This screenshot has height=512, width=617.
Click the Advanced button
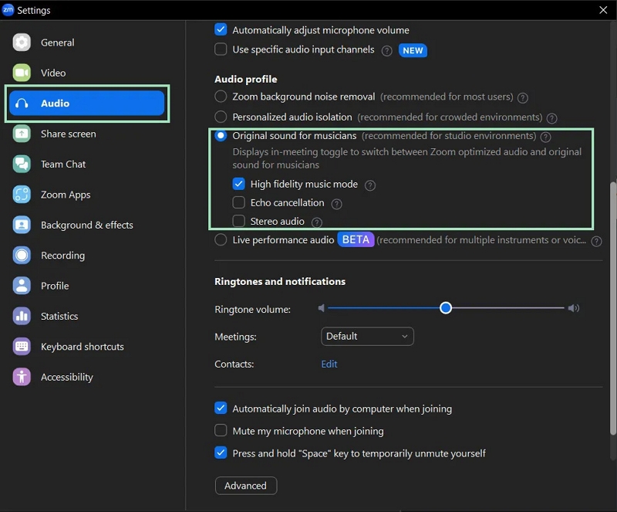pyautogui.click(x=245, y=486)
